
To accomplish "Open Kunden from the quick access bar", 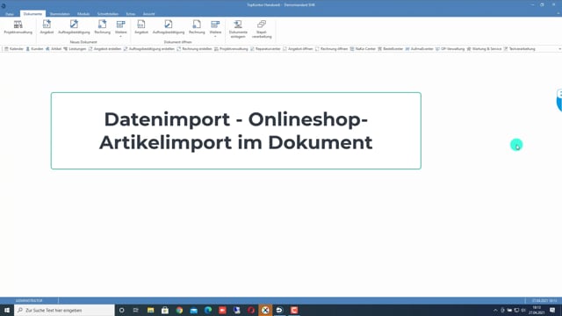I will 35,49.
